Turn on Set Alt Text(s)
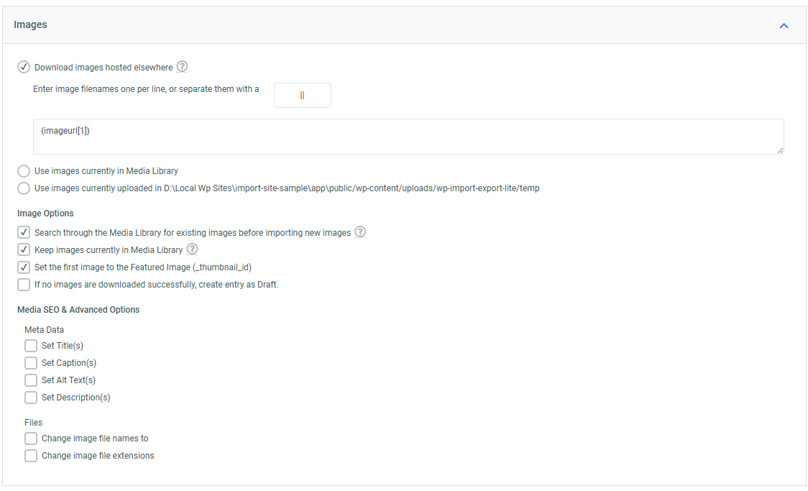The image size is (808, 491). pyautogui.click(x=31, y=380)
